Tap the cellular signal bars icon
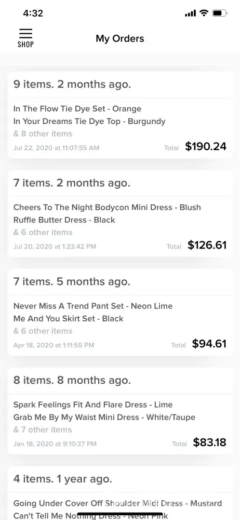The image size is (240, 520). 190,14
